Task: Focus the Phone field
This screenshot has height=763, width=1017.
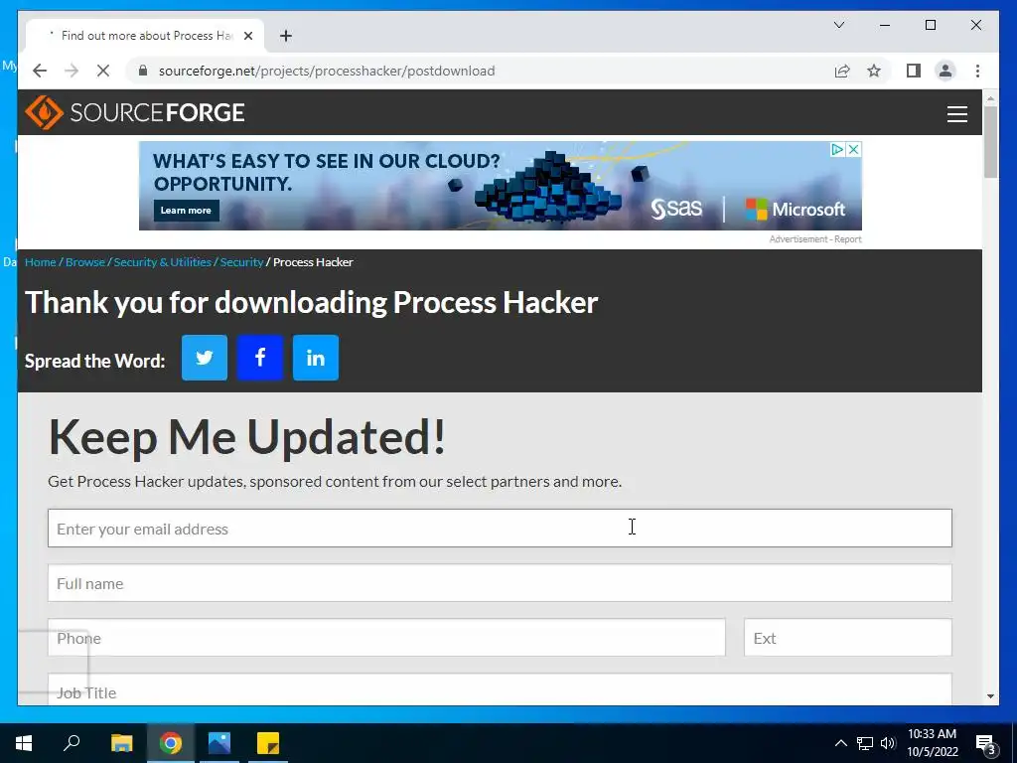Action: click(x=386, y=637)
